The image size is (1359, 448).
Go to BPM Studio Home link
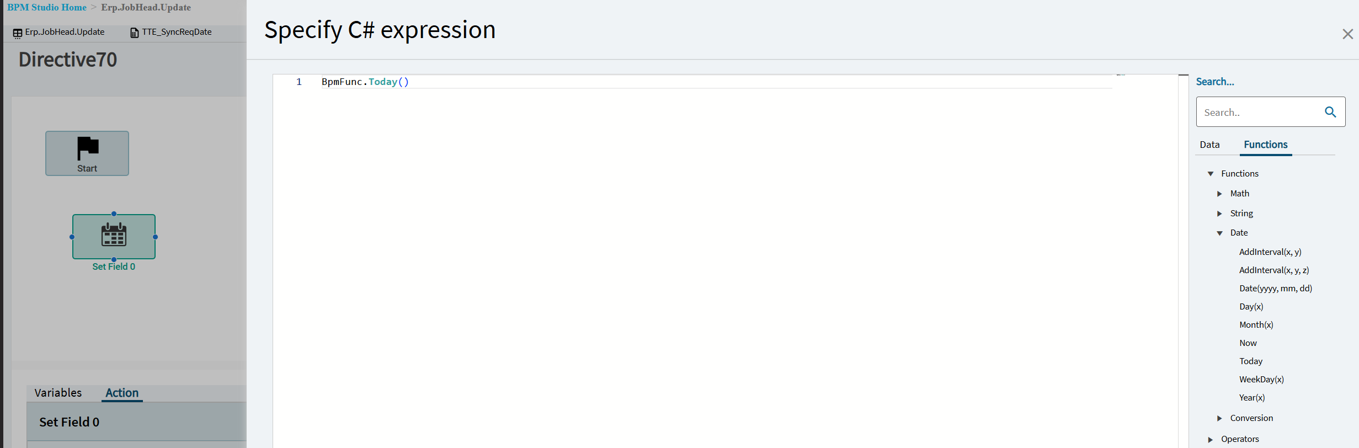tap(47, 7)
